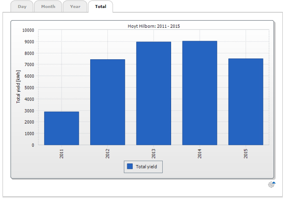Screen dimensions: 287x200
Task: Open chart settings gear icon
Action: pos(271,184)
